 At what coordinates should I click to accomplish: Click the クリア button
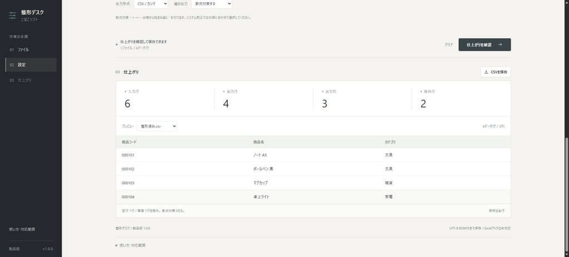coord(449,45)
